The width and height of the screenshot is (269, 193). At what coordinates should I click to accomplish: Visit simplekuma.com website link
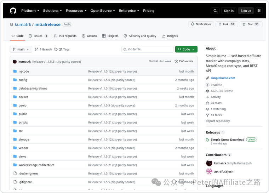click(x=223, y=78)
